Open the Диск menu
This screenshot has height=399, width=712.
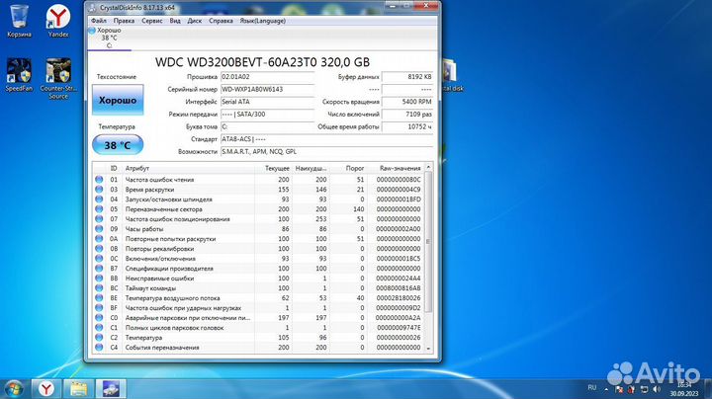pos(195,21)
